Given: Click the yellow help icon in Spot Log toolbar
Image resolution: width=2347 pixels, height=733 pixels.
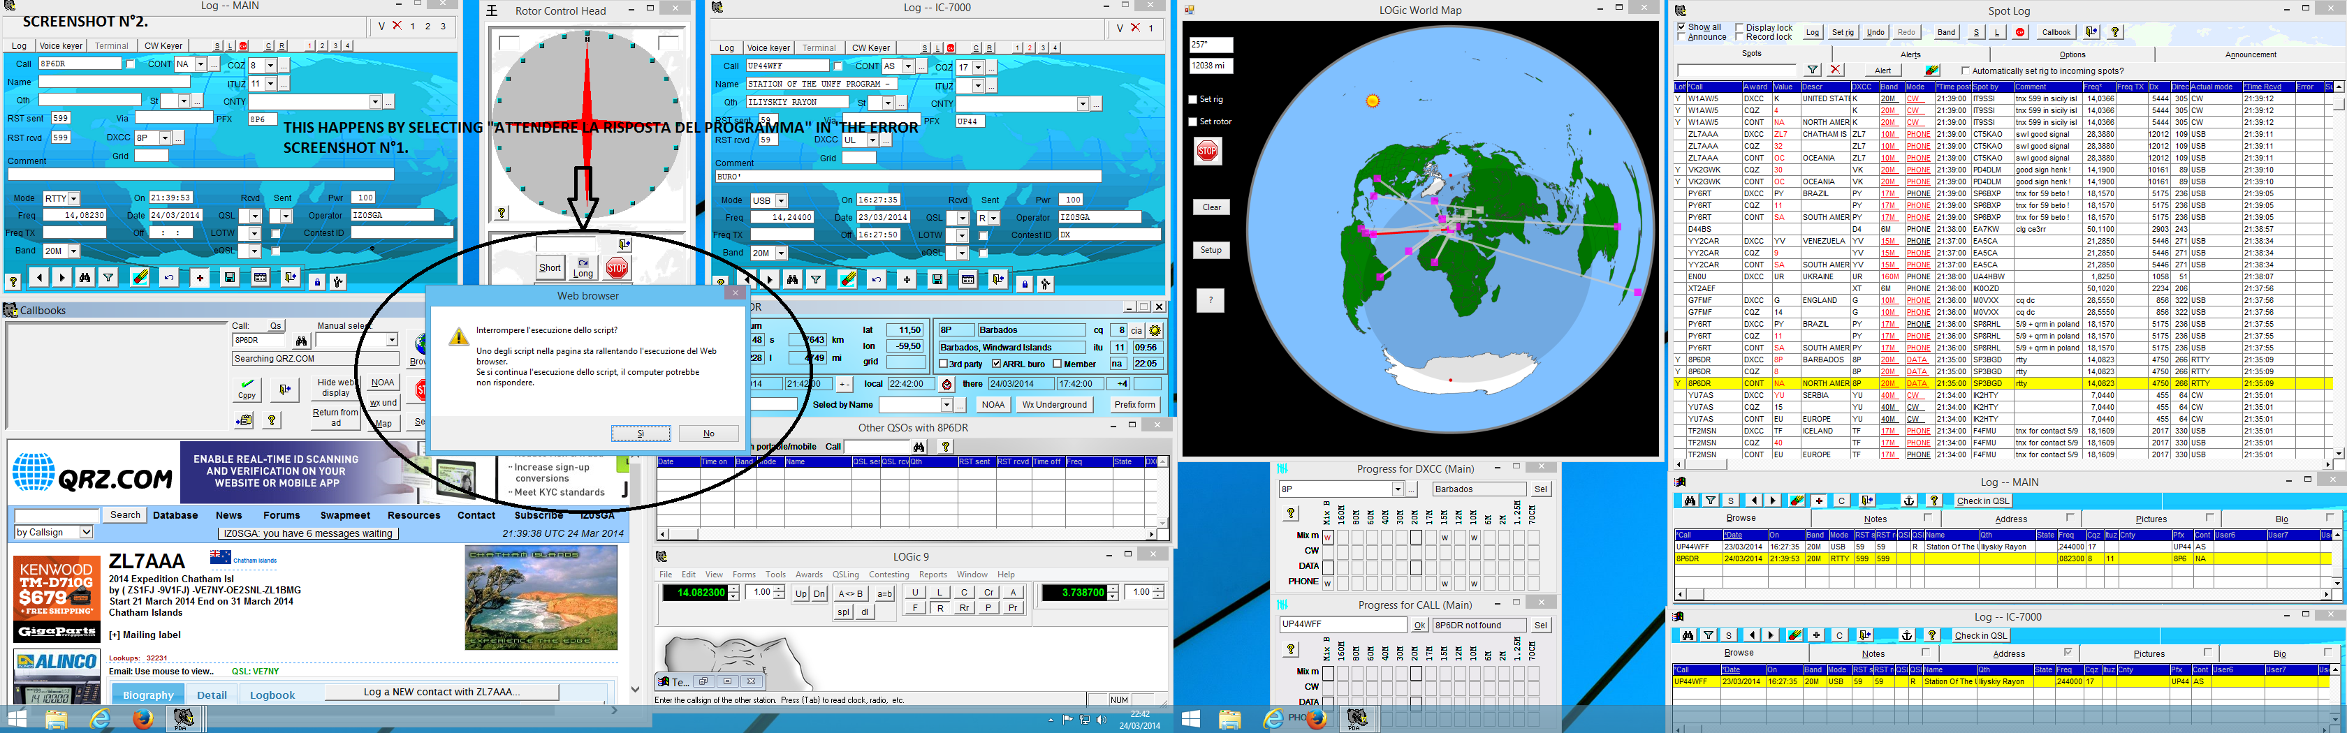Looking at the screenshot, I should [2114, 32].
